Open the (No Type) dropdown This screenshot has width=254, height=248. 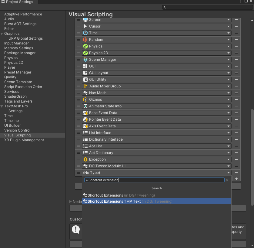156,173
